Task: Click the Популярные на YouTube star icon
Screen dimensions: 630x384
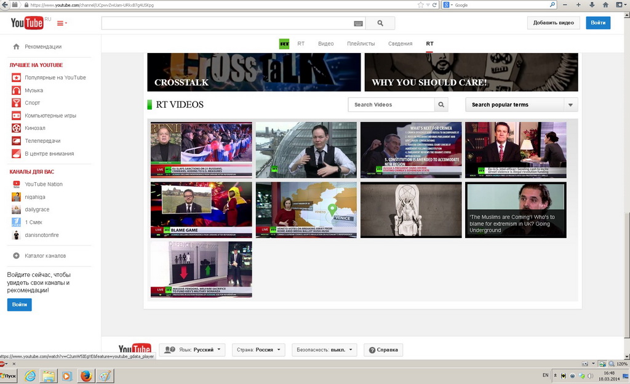Action: 16,78
